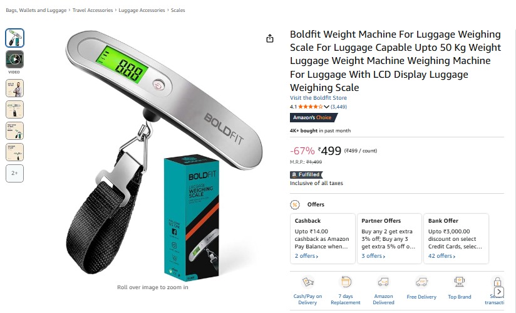Select the first product image thumbnail
The height and width of the screenshot is (313, 516).
(14, 38)
